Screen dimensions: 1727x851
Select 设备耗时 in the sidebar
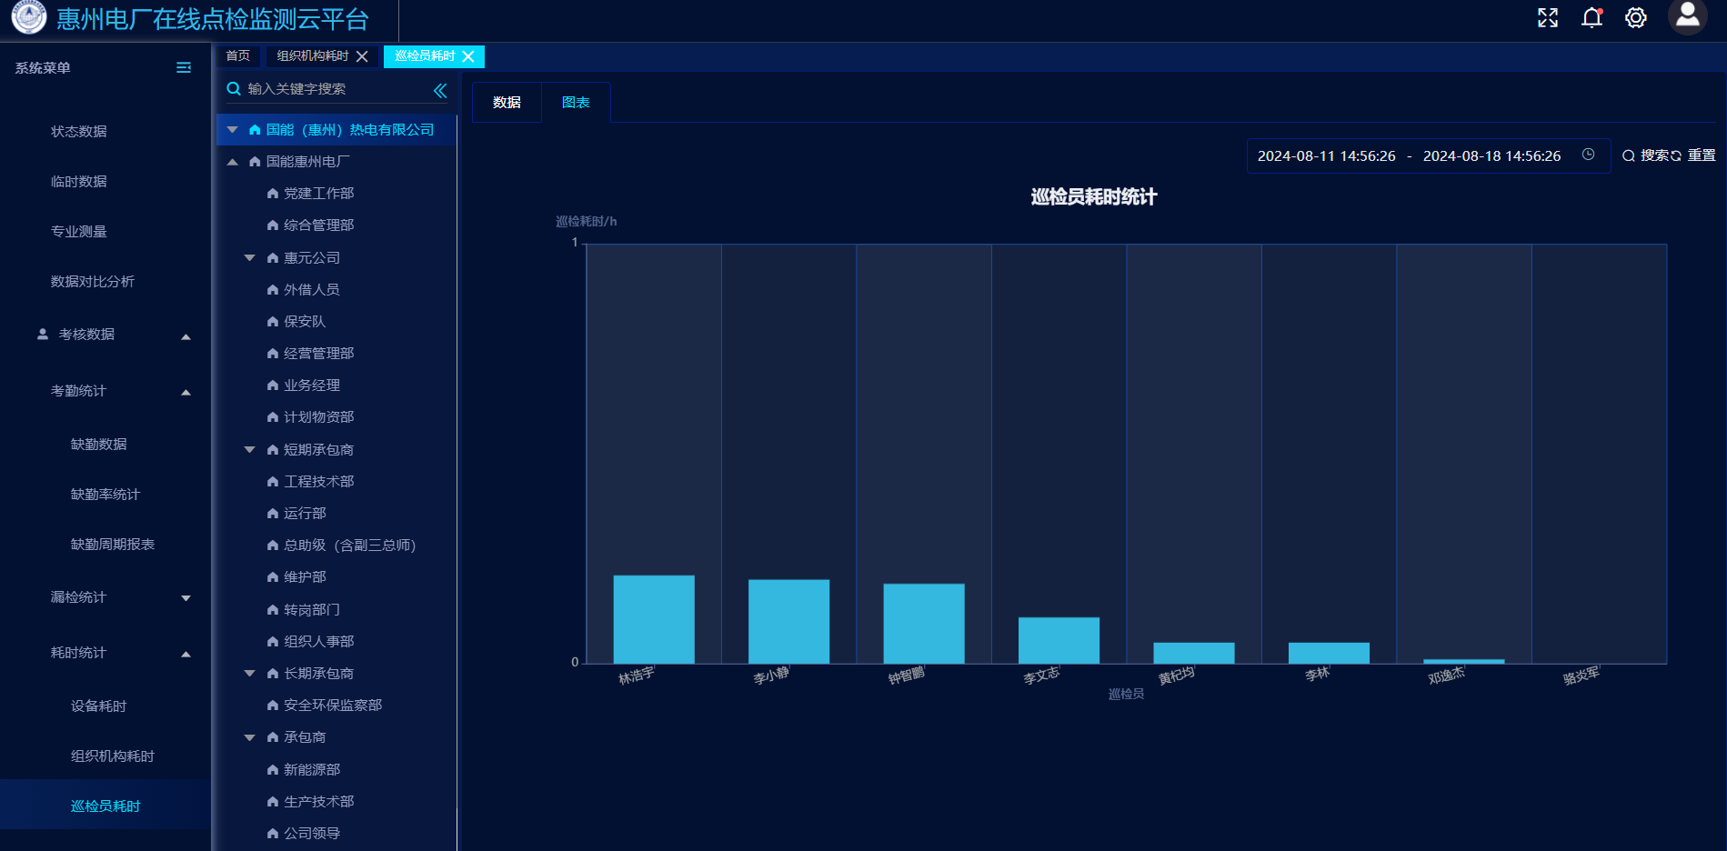coord(99,706)
